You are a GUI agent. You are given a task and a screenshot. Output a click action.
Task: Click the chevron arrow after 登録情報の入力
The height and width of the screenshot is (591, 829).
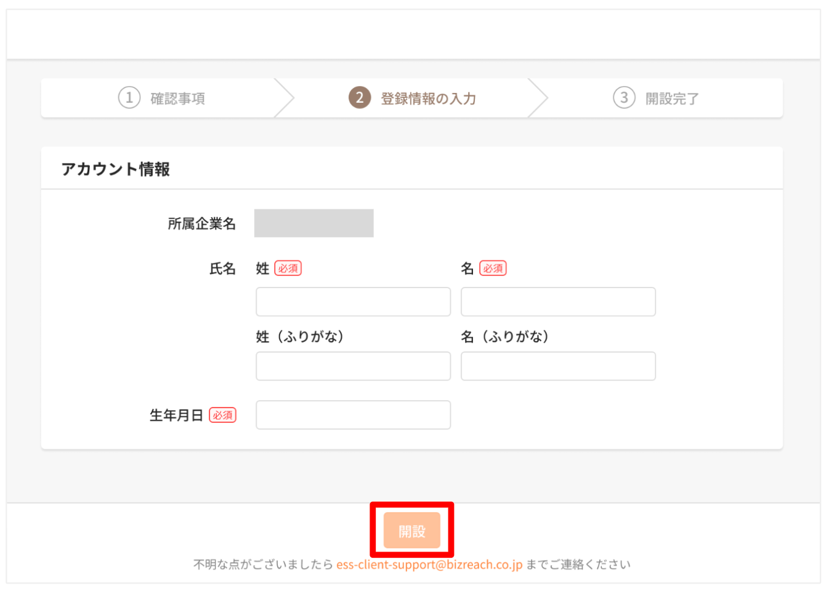pos(538,98)
